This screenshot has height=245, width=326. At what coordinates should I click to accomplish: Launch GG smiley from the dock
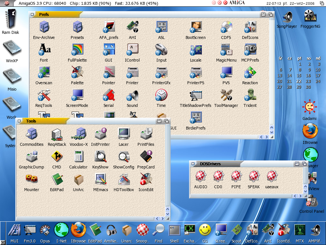coord(205,230)
